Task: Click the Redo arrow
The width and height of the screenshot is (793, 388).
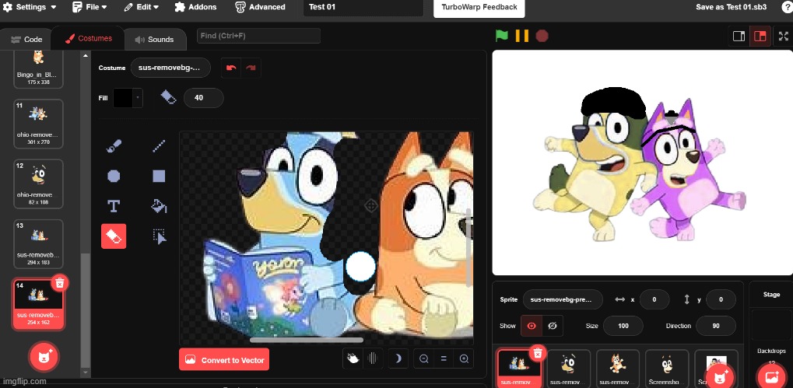Action: (251, 68)
